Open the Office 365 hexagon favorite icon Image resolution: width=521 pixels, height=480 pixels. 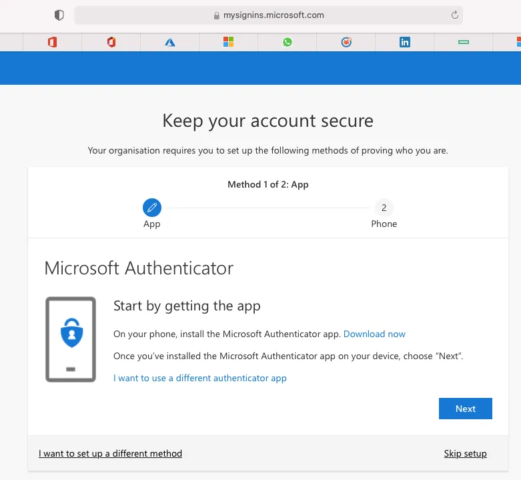pyautogui.click(x=111, y=42)
